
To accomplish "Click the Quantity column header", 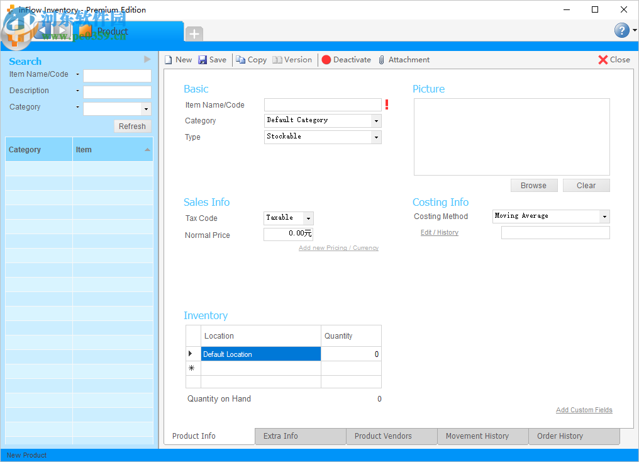I will tap(352, 336).
